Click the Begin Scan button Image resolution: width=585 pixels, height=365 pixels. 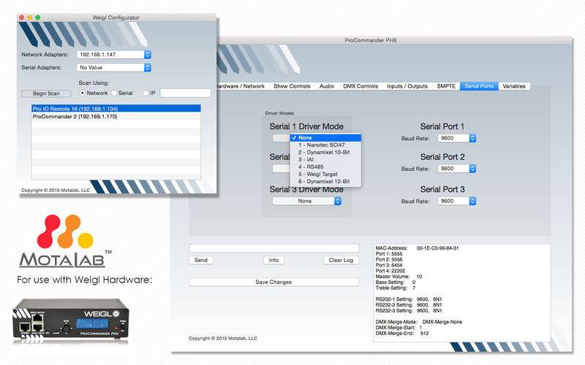click(x=46, y=93)
